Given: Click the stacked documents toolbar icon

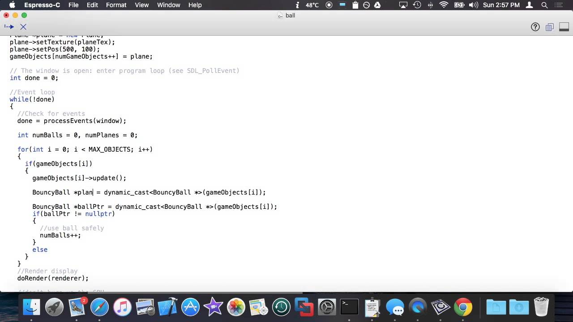Looking at the screenshot, I should (550, 27).
